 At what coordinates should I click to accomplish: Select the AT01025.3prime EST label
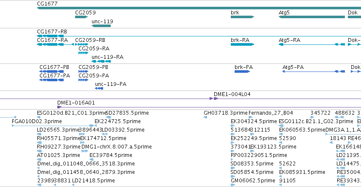click(59, 155)
